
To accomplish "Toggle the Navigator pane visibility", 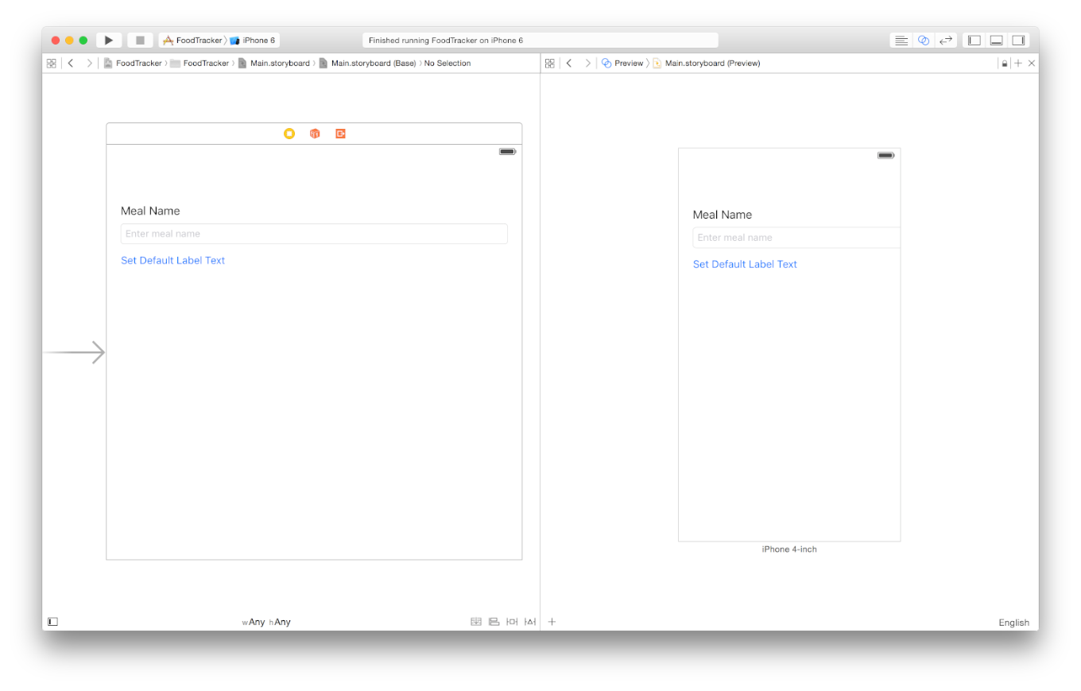I will (974, 40).
